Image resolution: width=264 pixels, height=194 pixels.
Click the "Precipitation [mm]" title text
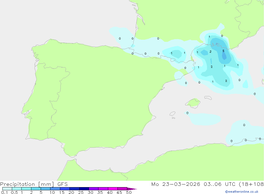coord(27,184)
